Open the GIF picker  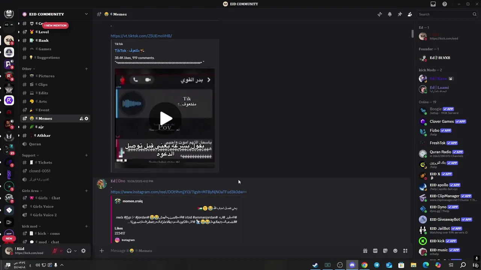(x=375, y=251)
